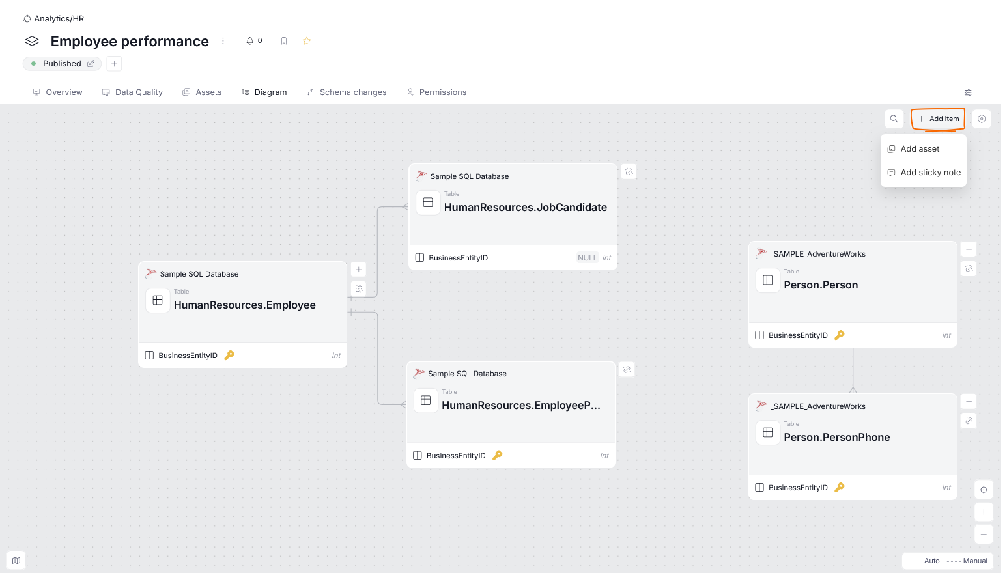
Task: Select the HumanResources.Employee table name
Action: tap(245, 305)
